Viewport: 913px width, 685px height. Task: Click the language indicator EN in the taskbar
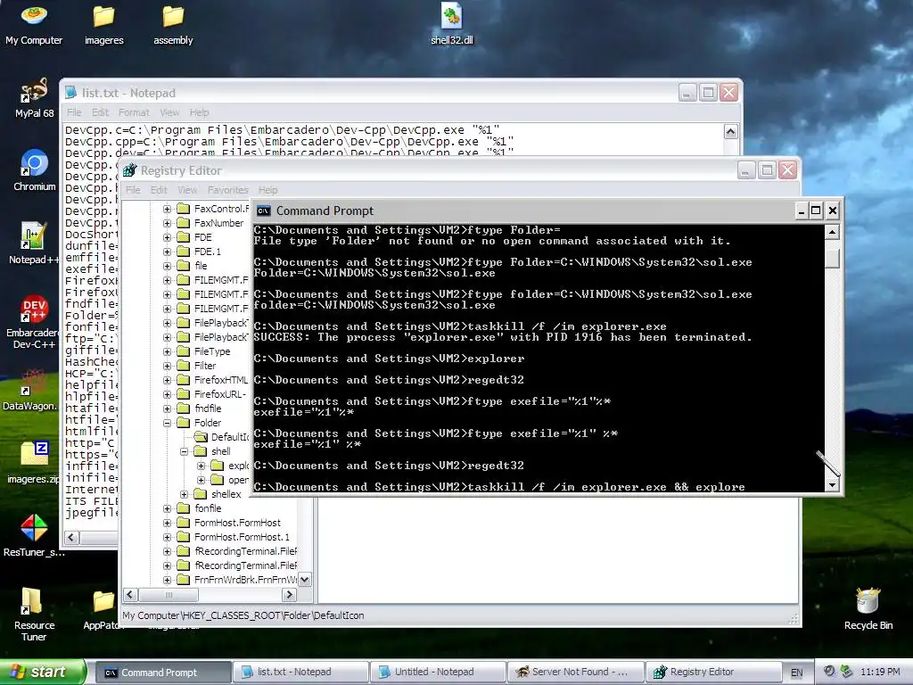coord(796,673)
